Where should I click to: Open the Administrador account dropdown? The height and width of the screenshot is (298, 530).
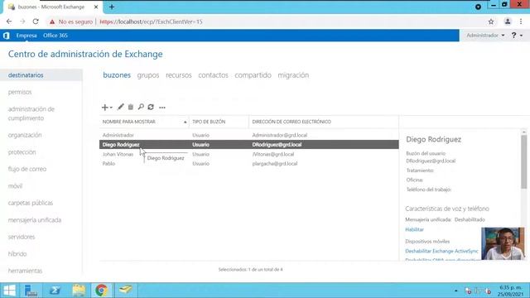pos(485,35)
